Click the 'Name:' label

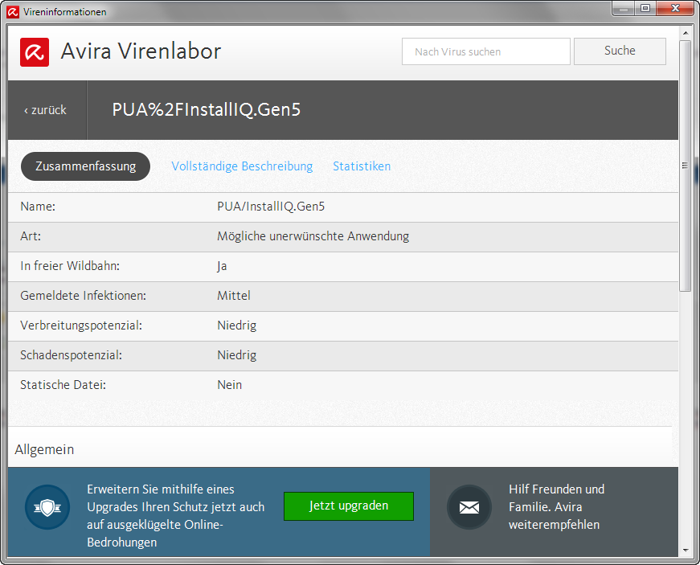pos(38,207)
